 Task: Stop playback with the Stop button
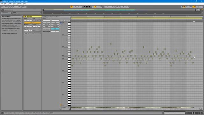pos(87,7)
